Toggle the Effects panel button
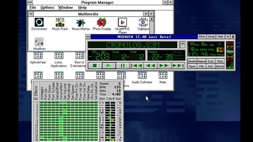Image resolution: width=253 pixels, height=142 pixels. click(x=220, y=66)
